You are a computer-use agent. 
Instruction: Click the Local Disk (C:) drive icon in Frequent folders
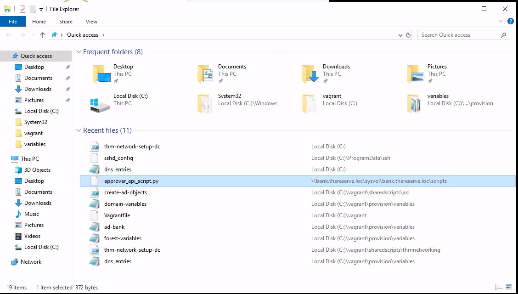100,105
